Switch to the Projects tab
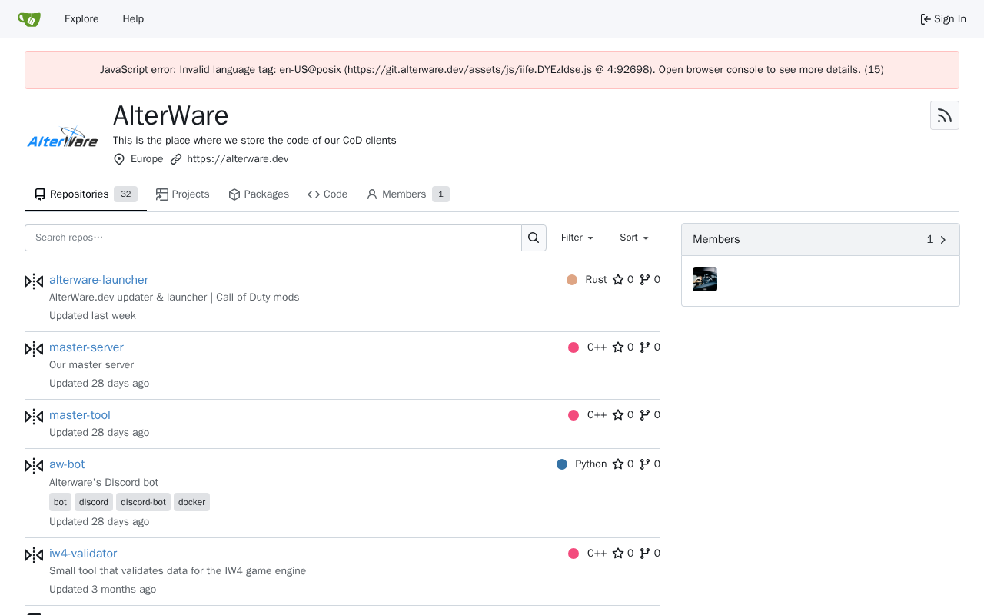 (x=182, y=194)
